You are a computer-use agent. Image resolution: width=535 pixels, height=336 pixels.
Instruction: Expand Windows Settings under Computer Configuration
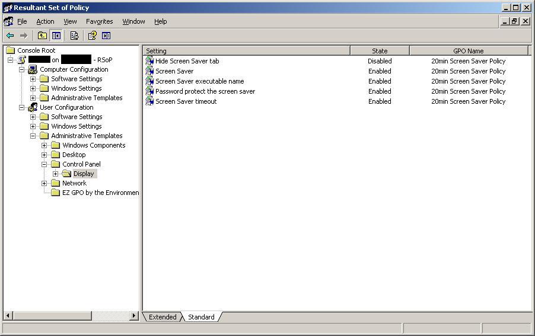[33, 89]
